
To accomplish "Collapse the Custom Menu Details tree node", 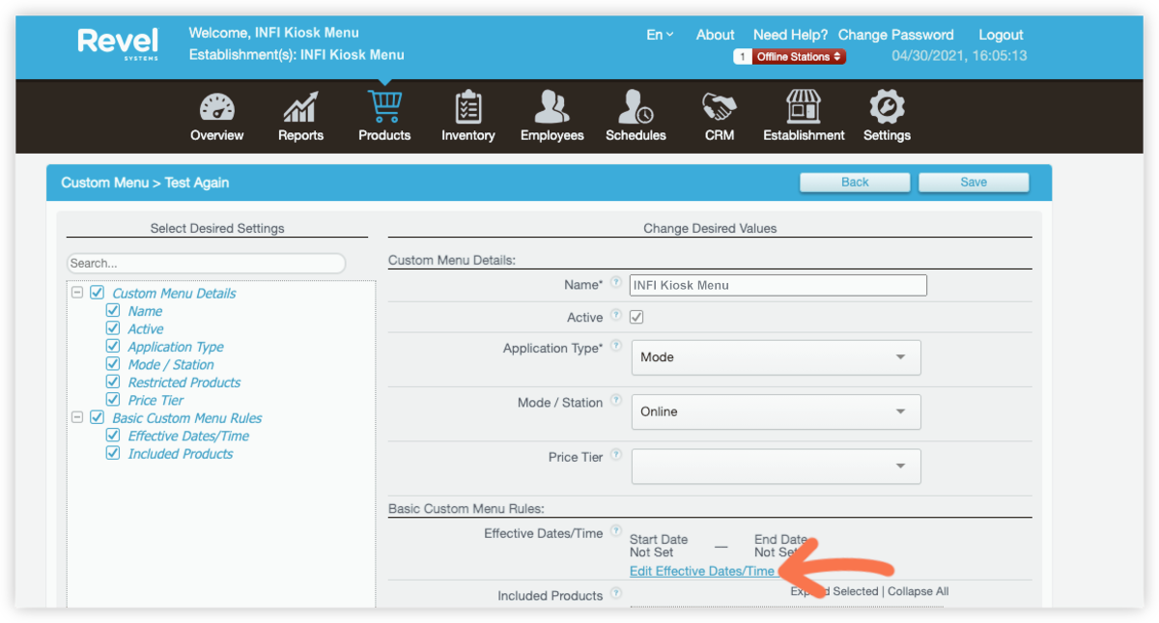I will (77, 293).
